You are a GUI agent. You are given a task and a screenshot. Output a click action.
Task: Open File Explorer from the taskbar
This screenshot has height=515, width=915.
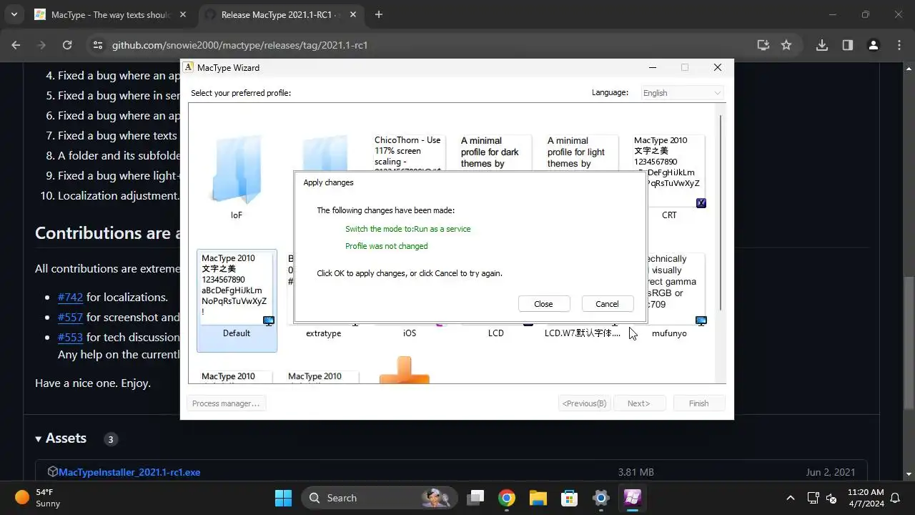click(x=538, y=498)
